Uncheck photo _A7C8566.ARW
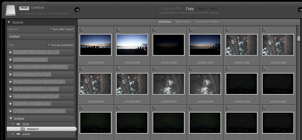Viewport: 302px width, 140px height. [191, 69]
